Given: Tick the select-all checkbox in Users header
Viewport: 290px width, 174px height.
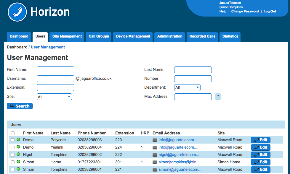Looking at the screenshot, I should click(x=13, y=133).
